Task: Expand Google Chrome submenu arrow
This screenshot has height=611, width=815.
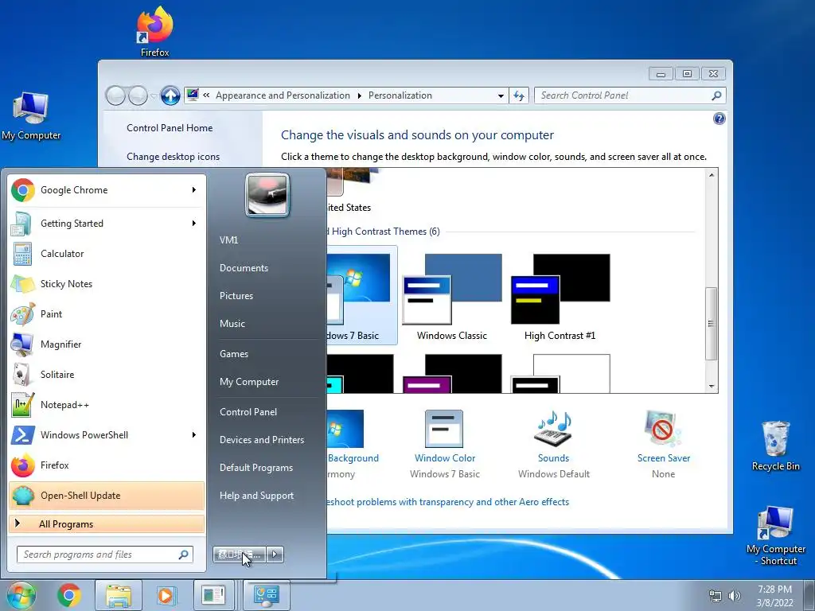Action: click(194, 190)
